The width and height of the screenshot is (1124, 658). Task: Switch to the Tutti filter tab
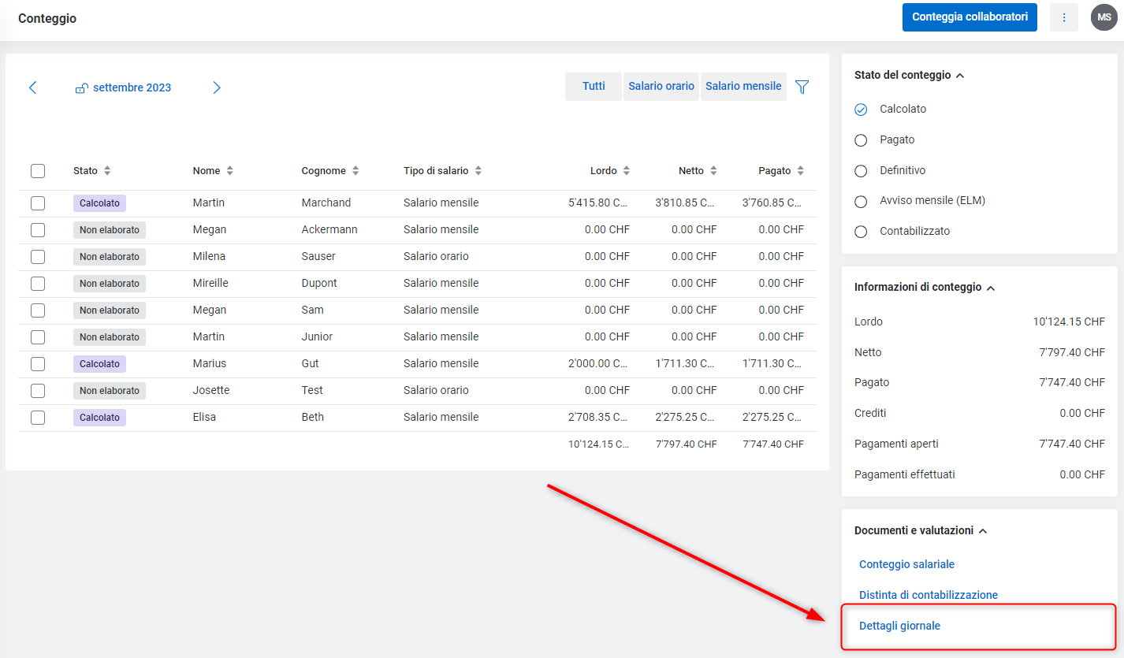[594, 87]
